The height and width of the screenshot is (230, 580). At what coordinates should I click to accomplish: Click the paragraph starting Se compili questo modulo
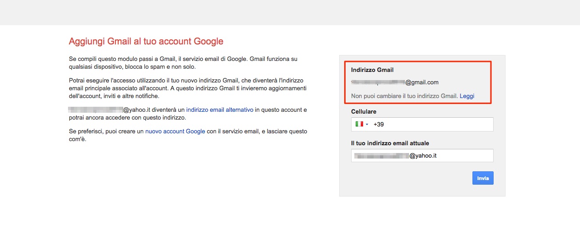[183, 63]
